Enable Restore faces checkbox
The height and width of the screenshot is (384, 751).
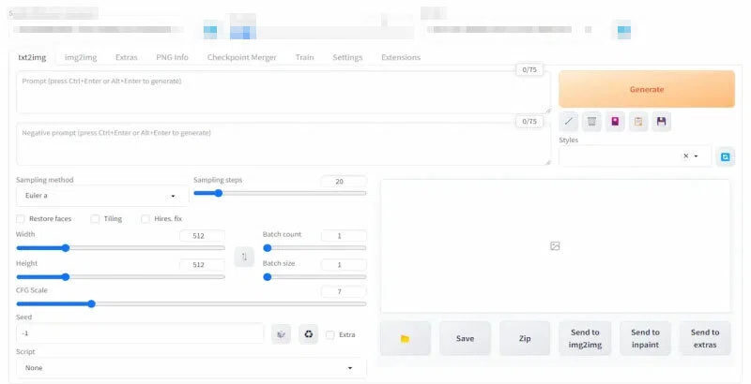click(20, 219)
